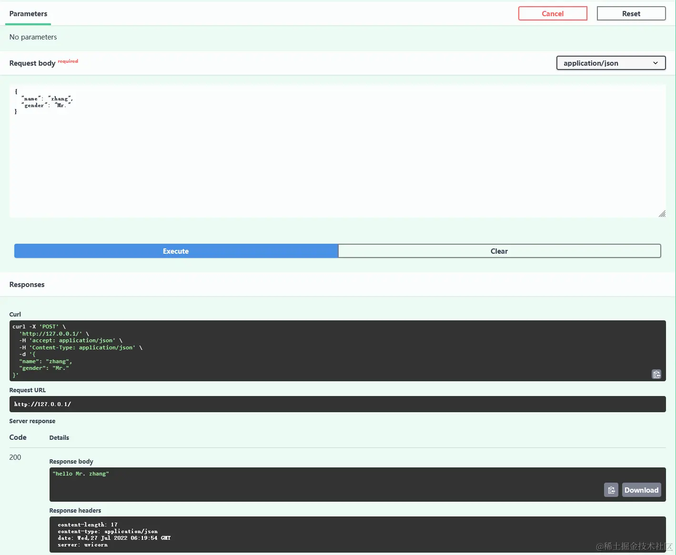The image size is (676, 555).
Task: Download the response body
Action: tap(641, 490)
